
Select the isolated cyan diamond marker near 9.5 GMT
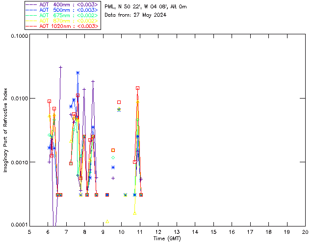[x=113, y=157]
